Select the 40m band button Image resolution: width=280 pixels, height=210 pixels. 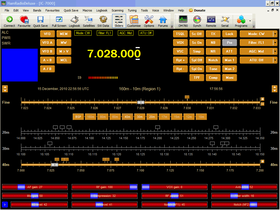coord(127,117)
